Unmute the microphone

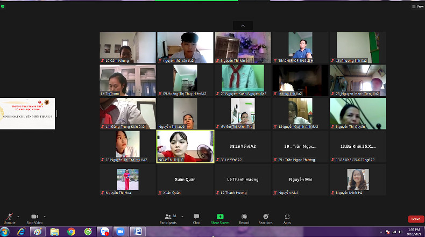point(9,217)
